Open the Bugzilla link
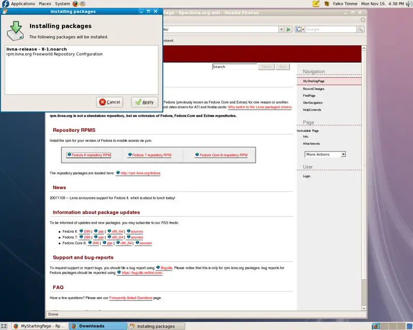The image size is (413, 330). (x=166, y=268)
